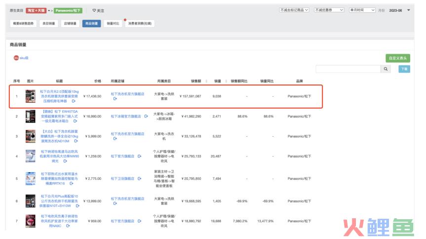Open external link icon for N10T+EH10W title
Screen dimensions: 426x239
click(x=77, y=206)
